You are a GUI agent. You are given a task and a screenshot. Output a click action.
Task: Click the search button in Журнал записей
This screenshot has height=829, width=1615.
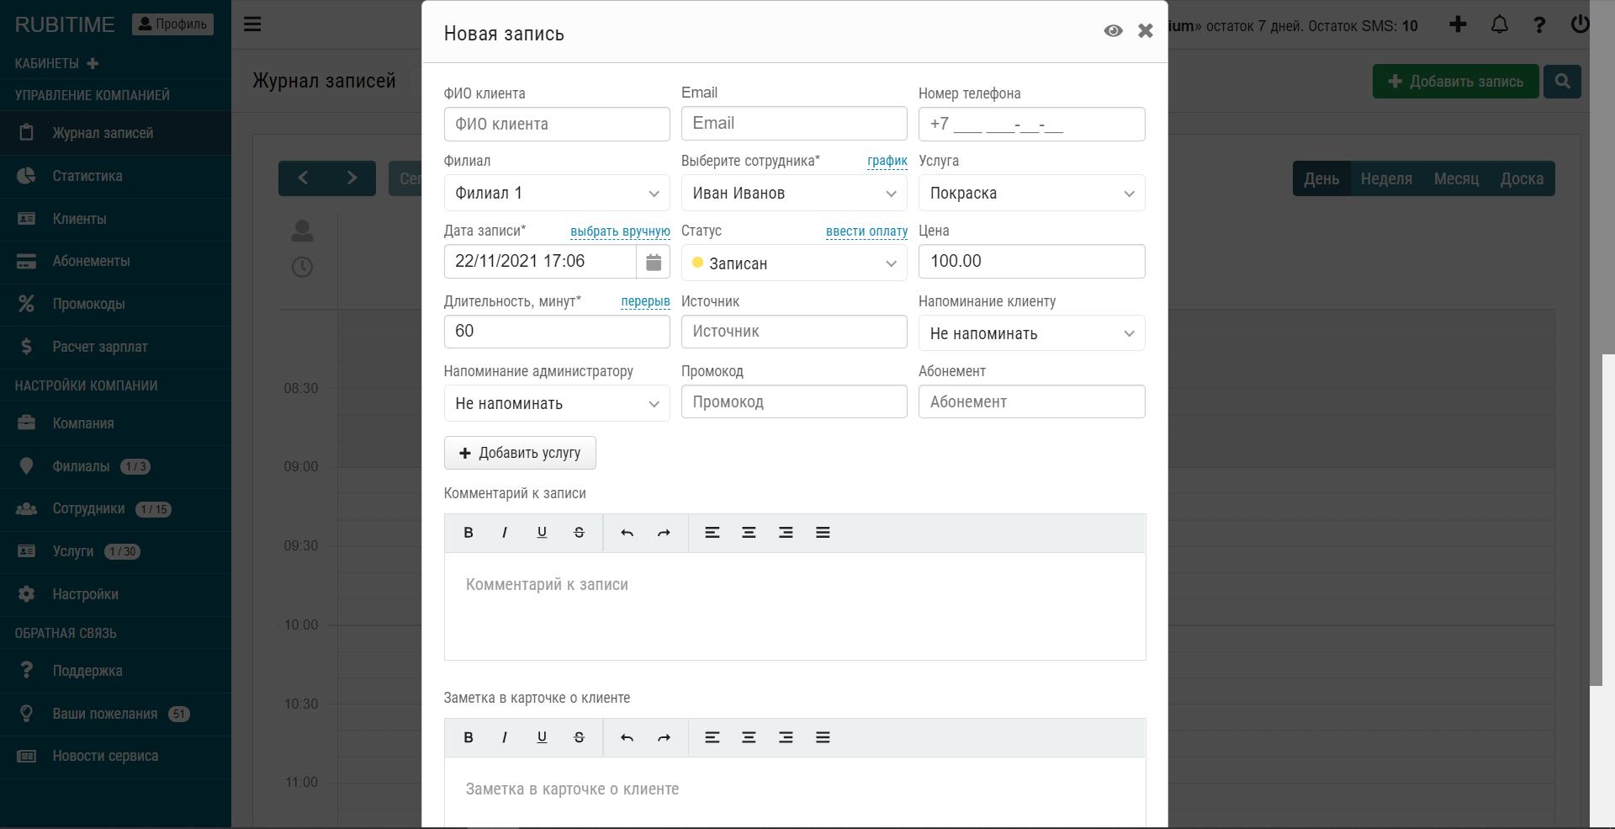1562,82
